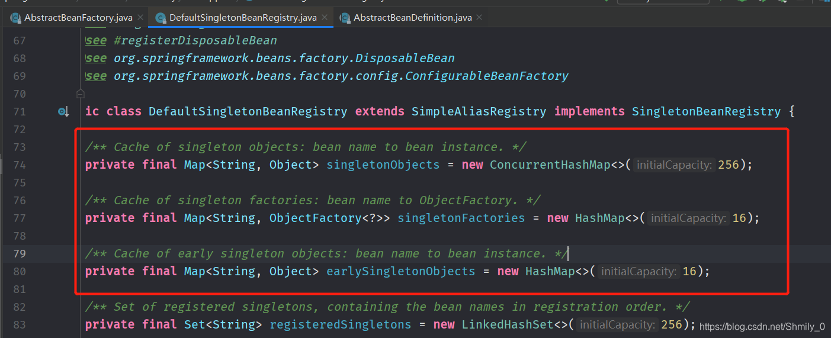Click line number 71 in the gutter
Viewport: 831px width, 338px height.
[19, 111]
